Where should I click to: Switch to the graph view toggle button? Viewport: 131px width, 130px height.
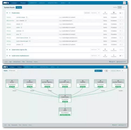pos(106,71)
